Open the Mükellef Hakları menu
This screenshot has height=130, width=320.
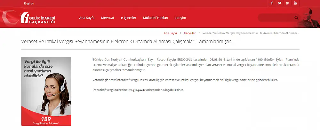(x=155, y=18)
